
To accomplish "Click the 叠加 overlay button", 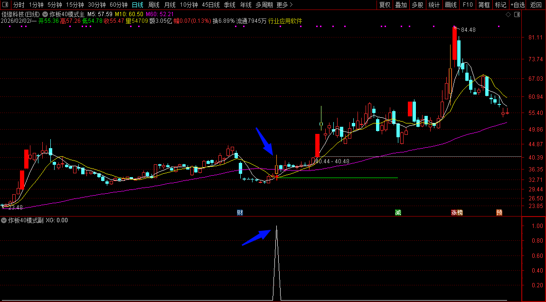I will pos(401,5).
